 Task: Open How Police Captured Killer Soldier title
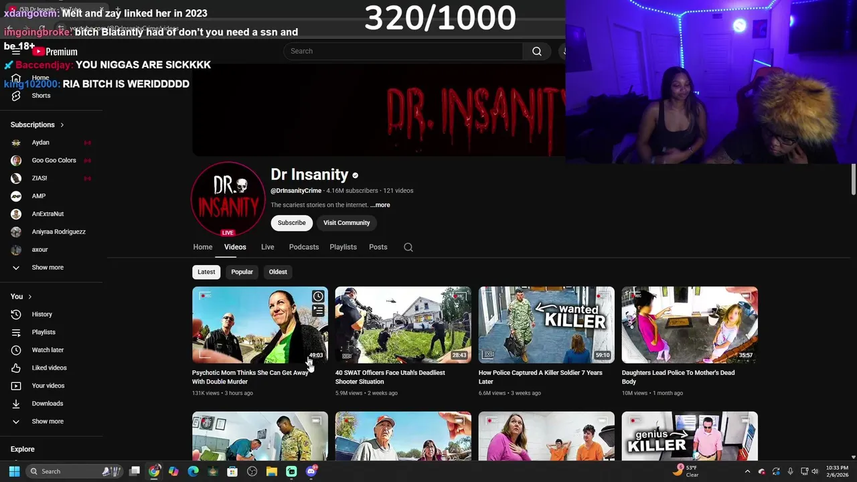tap(540, 377)
